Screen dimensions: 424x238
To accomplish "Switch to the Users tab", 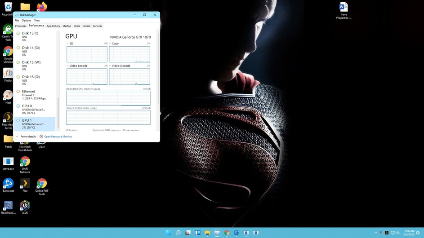I will click(77, 26).
